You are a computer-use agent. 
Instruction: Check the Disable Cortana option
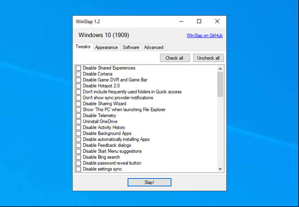(78, 74)
